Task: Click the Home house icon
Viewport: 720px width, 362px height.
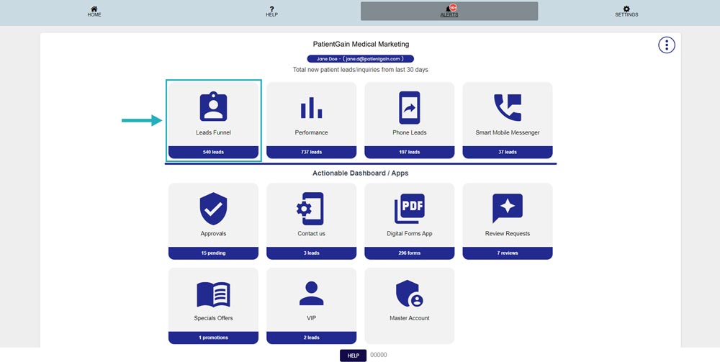Action: click(x=94, y=9)
